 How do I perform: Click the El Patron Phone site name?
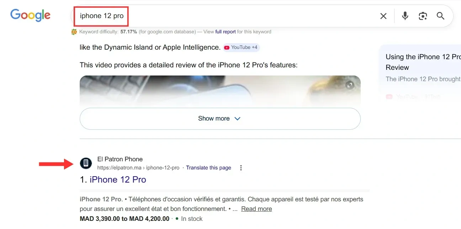pyautogui.click(x=120, y=159)
